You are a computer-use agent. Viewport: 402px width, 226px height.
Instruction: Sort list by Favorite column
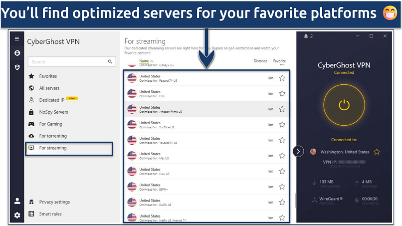point(279,61)
